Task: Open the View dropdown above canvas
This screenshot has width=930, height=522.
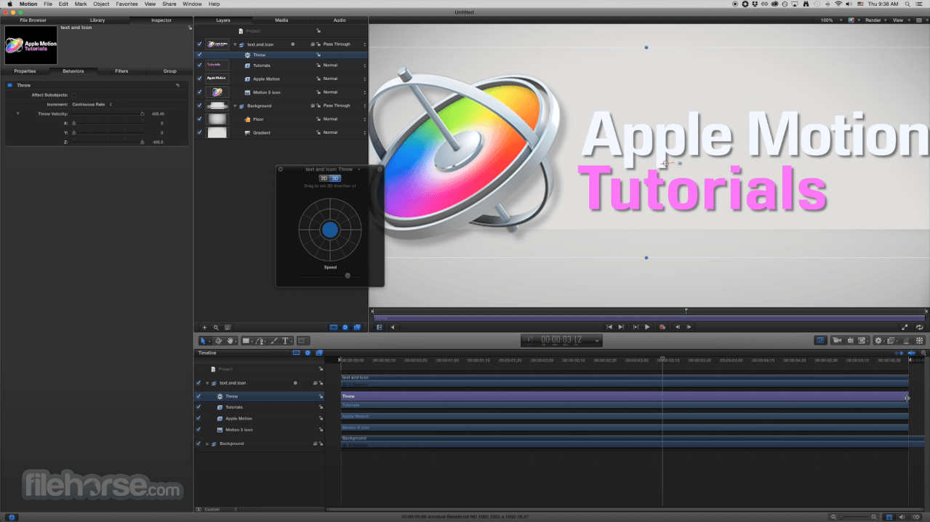Action: click(900, 20)
